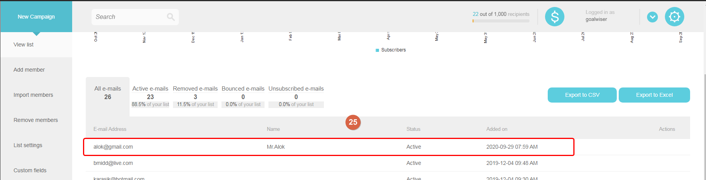Open the gear settings icon

[x=675, y=17]
